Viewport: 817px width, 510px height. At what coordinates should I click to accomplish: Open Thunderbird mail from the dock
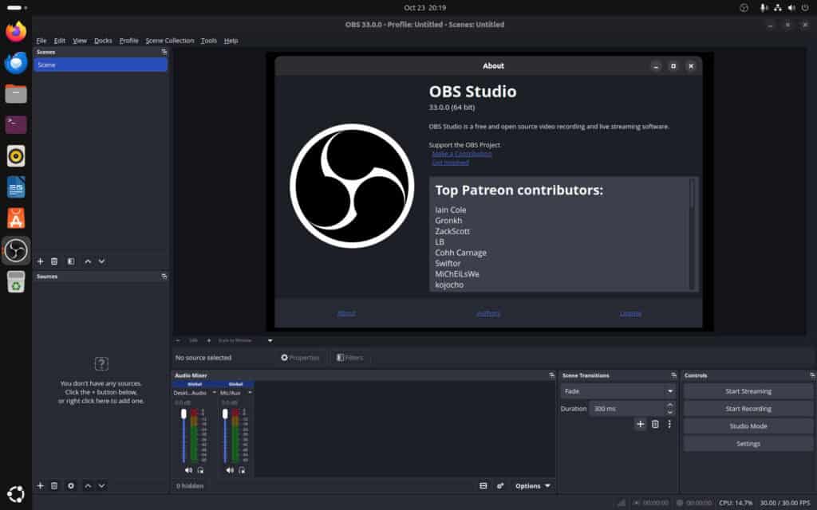16,63
